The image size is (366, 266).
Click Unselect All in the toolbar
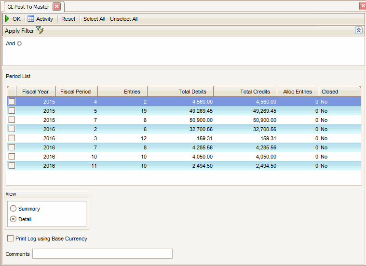pyautogui.click(x=123, y=19)
